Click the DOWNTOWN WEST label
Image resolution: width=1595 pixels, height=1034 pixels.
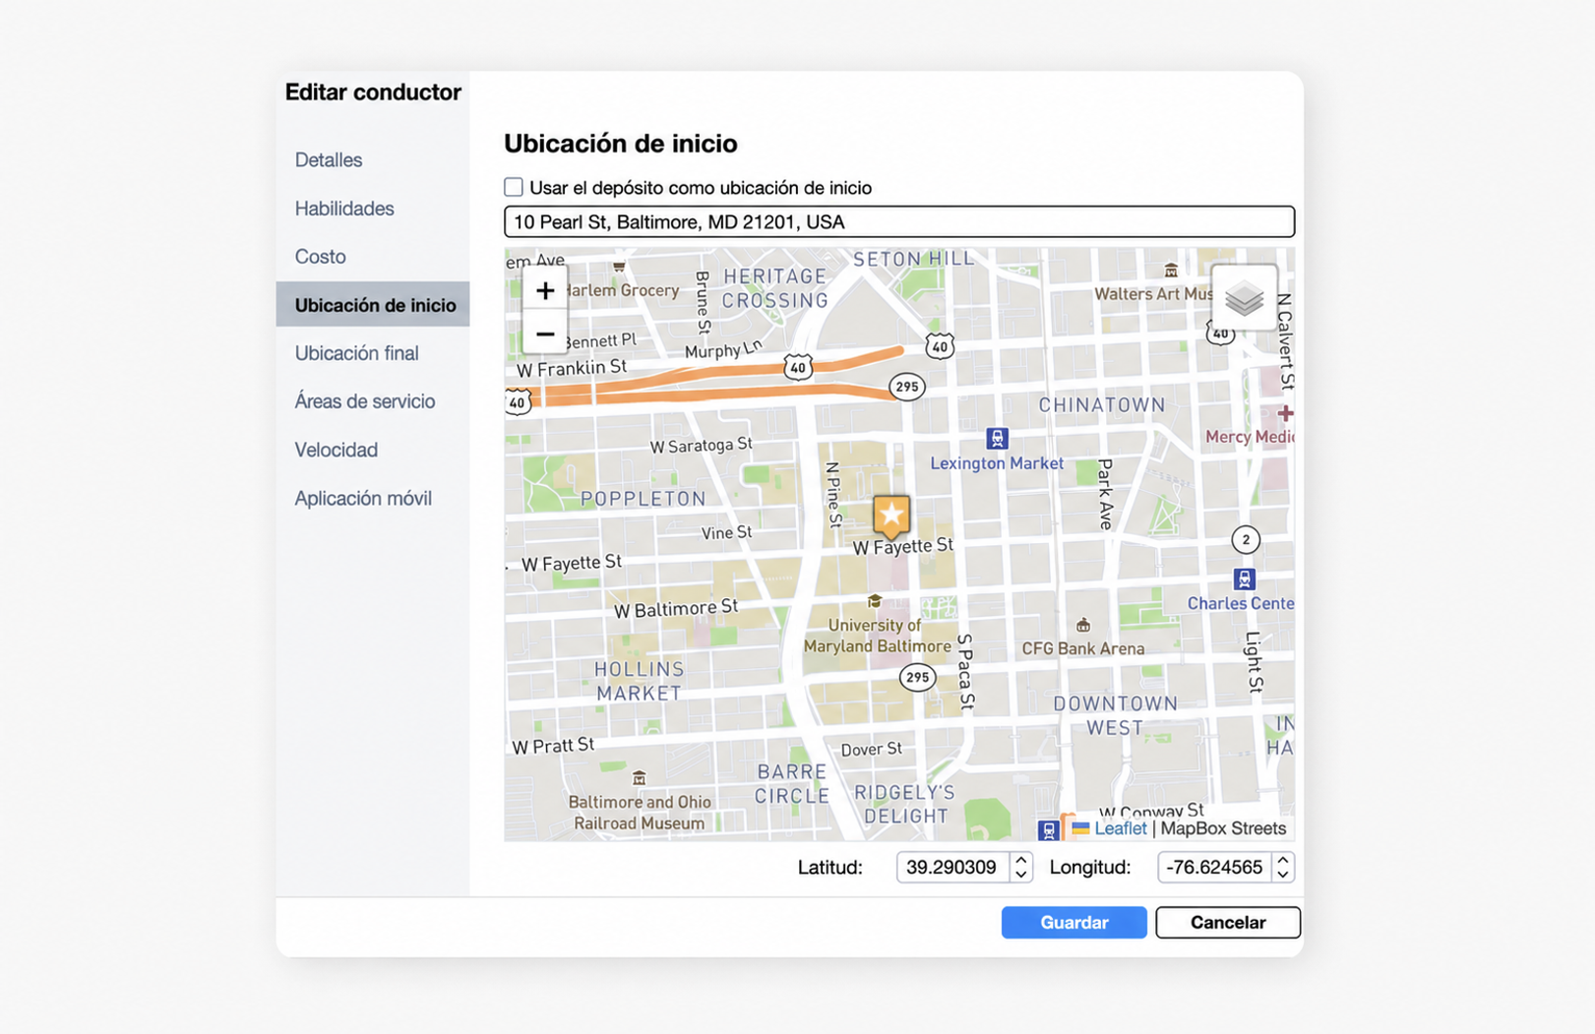point(1115,715)
